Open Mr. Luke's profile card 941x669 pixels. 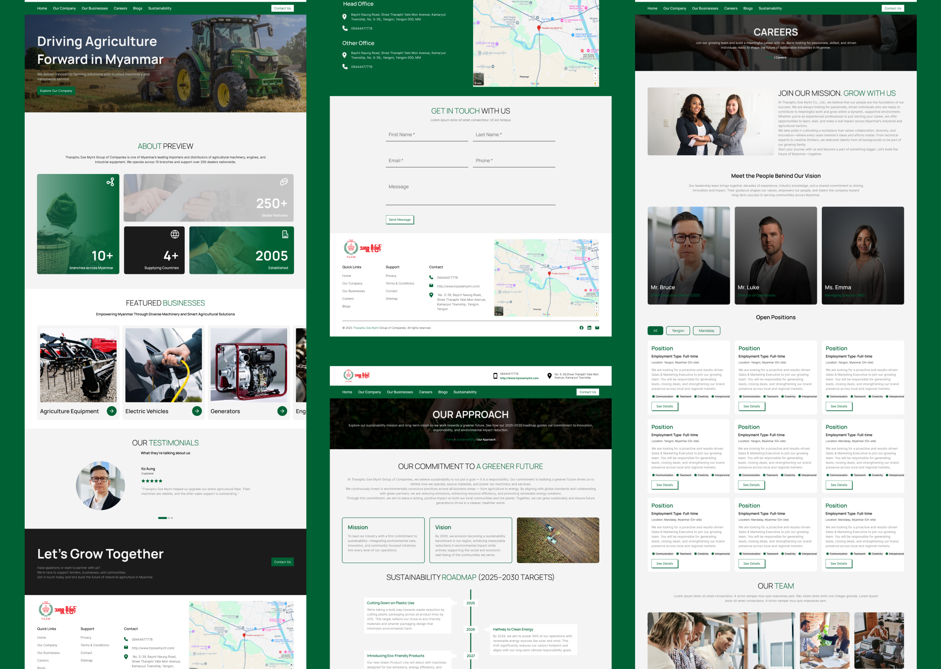776,255
